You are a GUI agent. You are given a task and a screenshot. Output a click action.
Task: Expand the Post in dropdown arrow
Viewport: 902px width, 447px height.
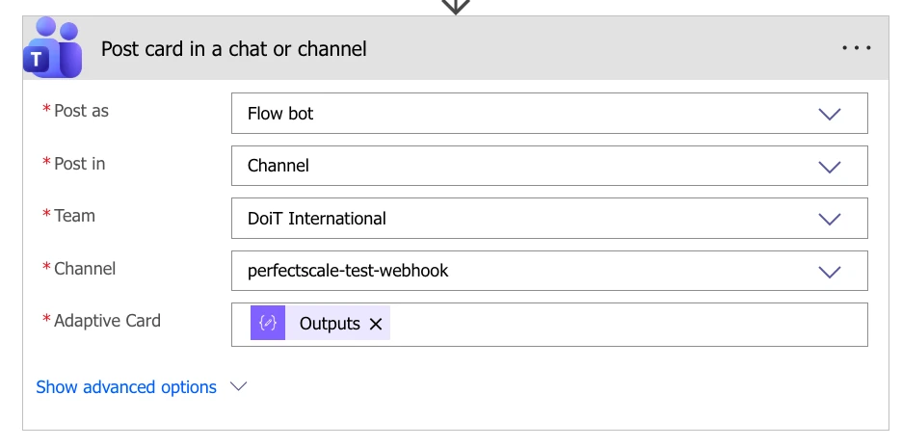[829, 167]
